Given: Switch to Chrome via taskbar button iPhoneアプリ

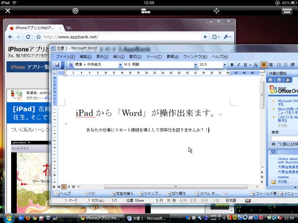Looking at the screenshot, I should (101, 218).
